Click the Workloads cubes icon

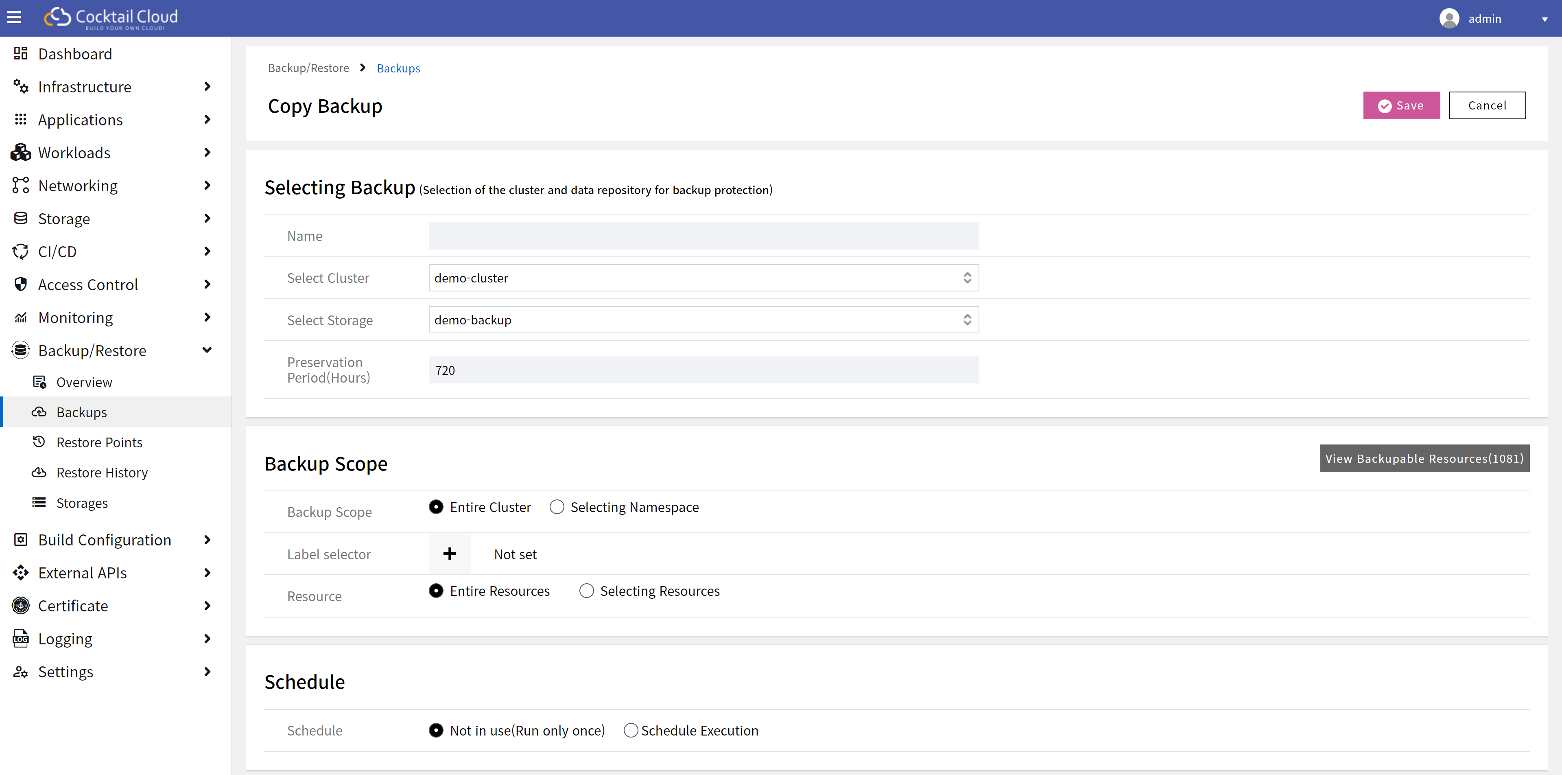click(x=21, y=152)
